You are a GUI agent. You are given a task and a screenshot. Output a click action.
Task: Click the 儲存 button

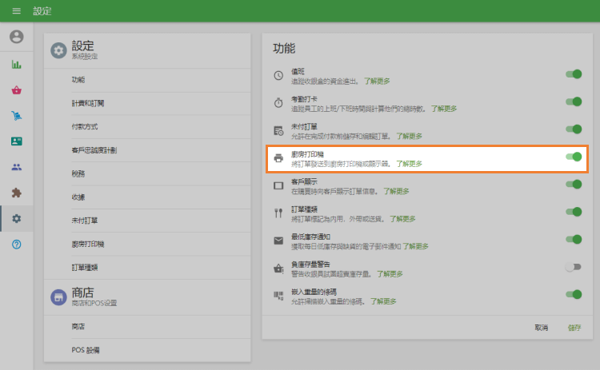point(574,328)
